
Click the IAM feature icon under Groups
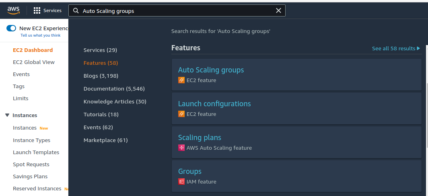pyautogui.click(x=181, y=182)
